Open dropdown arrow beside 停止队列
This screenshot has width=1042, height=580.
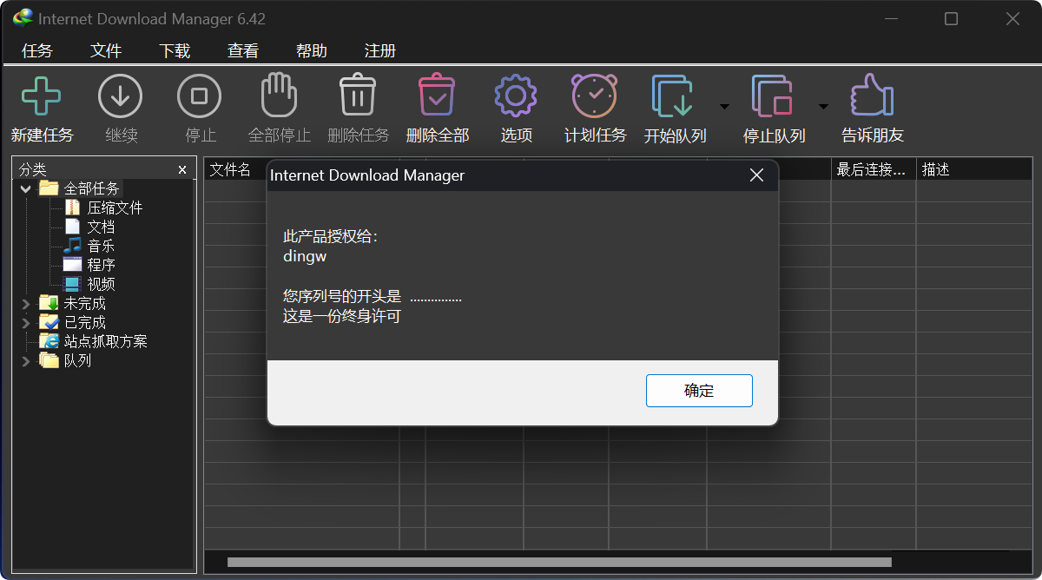point(823,107)
